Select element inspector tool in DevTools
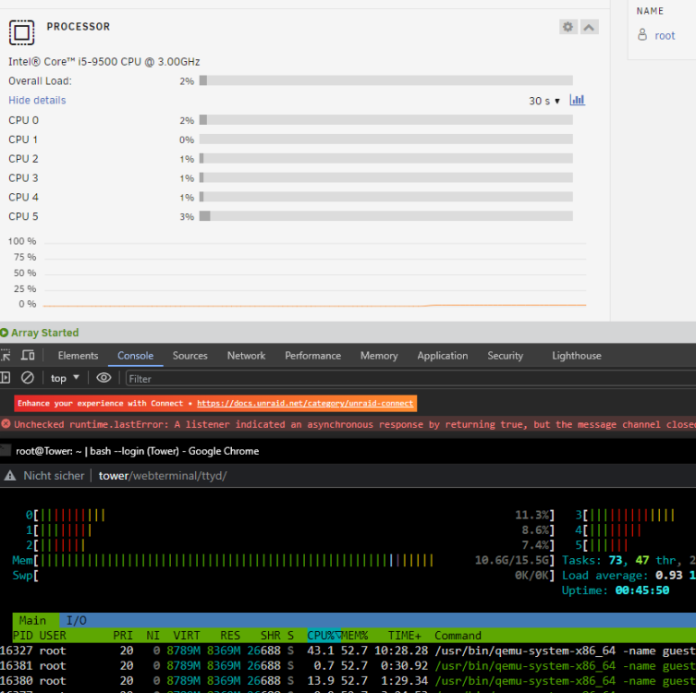 click(x=6, y=356)
